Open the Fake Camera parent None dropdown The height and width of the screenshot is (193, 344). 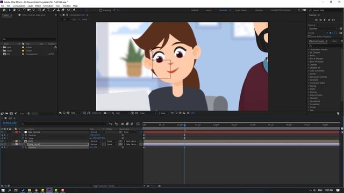(131, 132)
